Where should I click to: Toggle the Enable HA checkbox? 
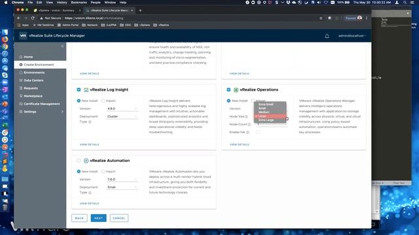pos(258,132)
